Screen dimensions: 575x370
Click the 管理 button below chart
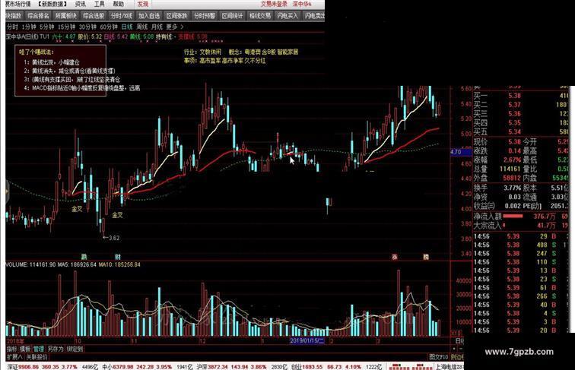point(39,349)
